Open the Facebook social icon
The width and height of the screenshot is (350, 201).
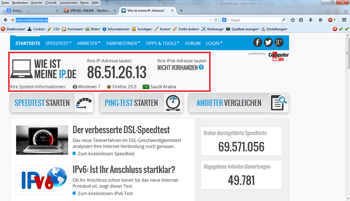[258, 43]
